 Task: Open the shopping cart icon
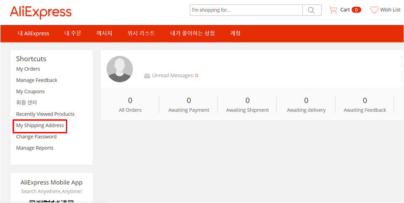[x=333, y=10]
